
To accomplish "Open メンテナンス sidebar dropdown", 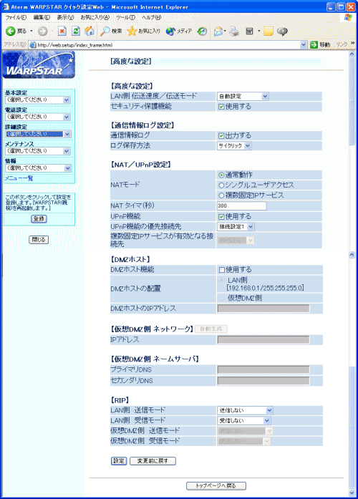I will pyautogui.click(x=38, y=151).
